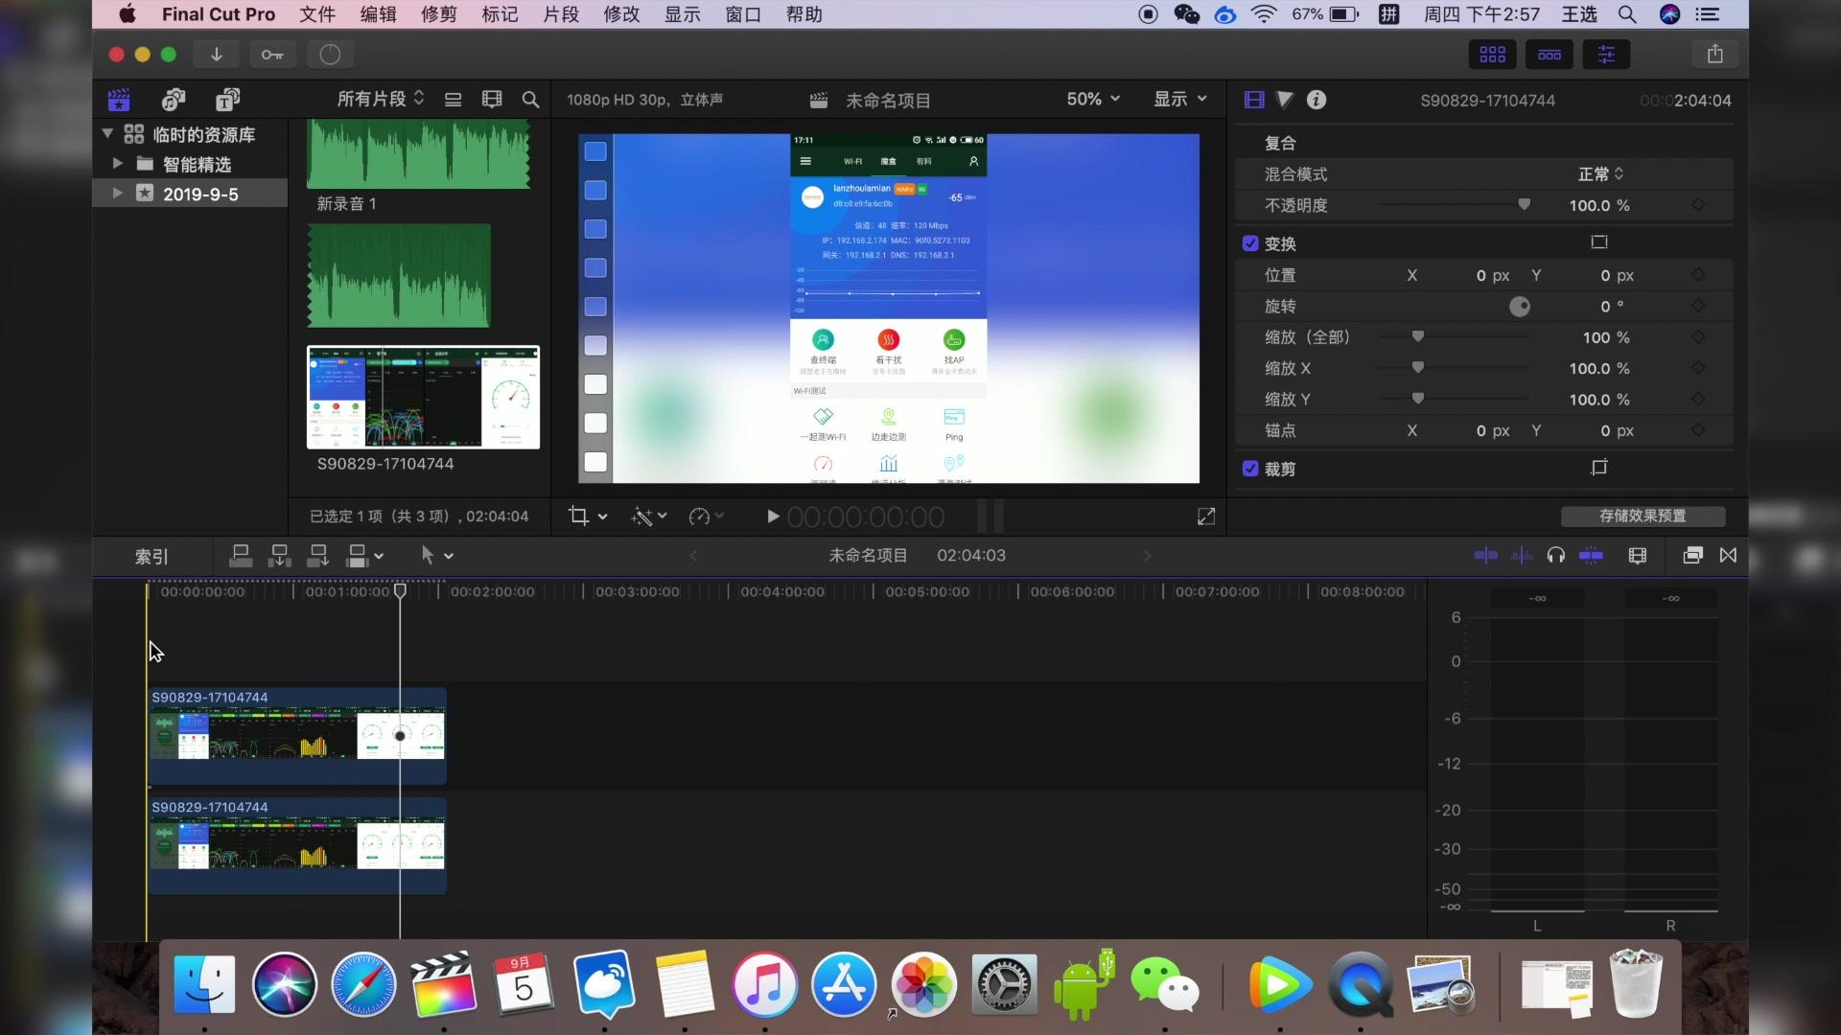Connect clip to primary storyline button

pyautogui.click(x=241, y=556)
